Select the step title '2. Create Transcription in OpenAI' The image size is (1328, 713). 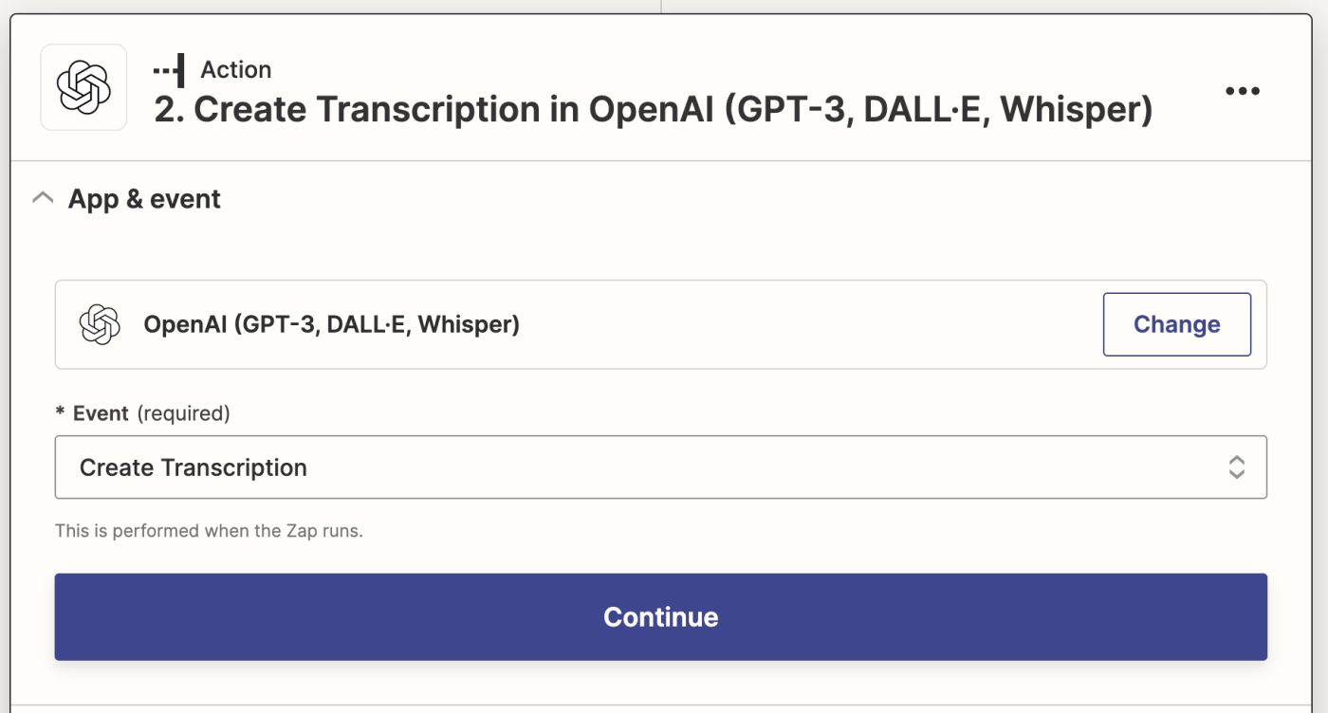coord(654,110)
